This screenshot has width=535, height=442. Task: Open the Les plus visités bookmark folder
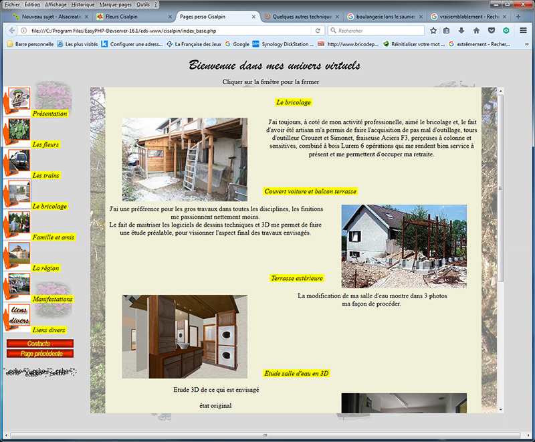pyautogui.click(x=78, y=44)
